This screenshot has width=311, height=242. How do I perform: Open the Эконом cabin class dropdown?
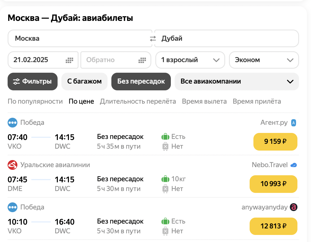(x=264, y=60)
